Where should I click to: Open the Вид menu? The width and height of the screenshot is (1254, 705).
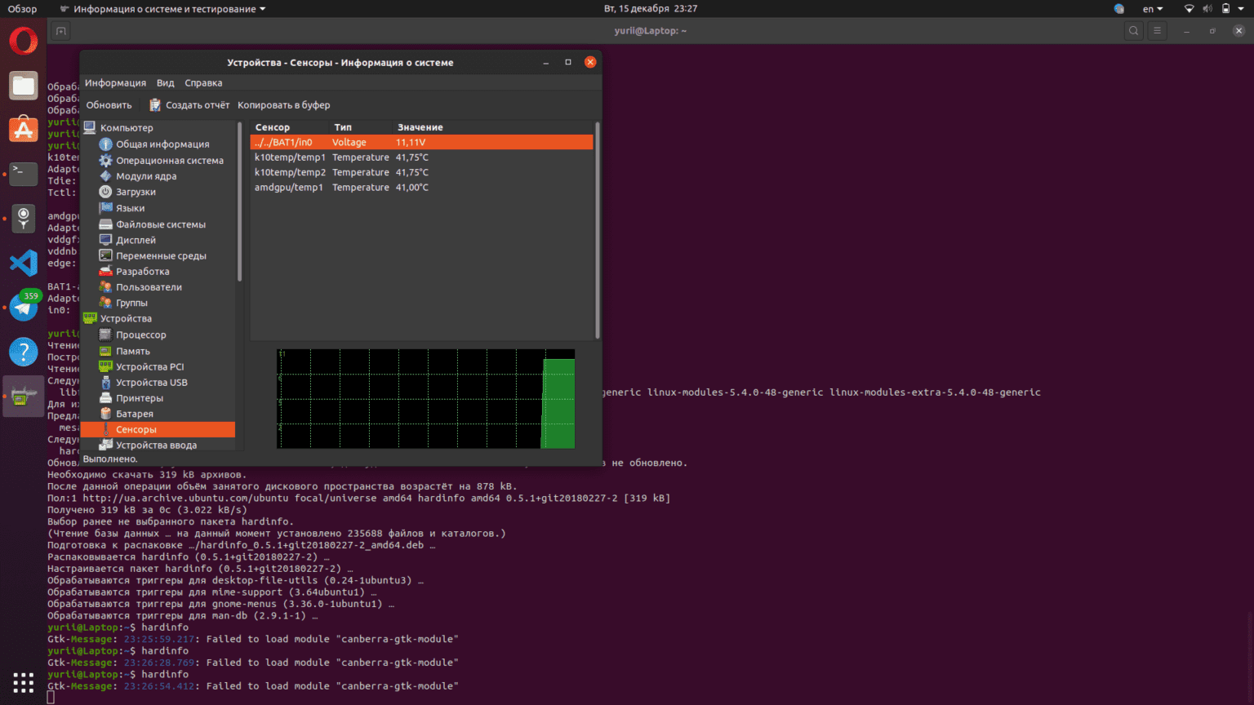point(165,82)
